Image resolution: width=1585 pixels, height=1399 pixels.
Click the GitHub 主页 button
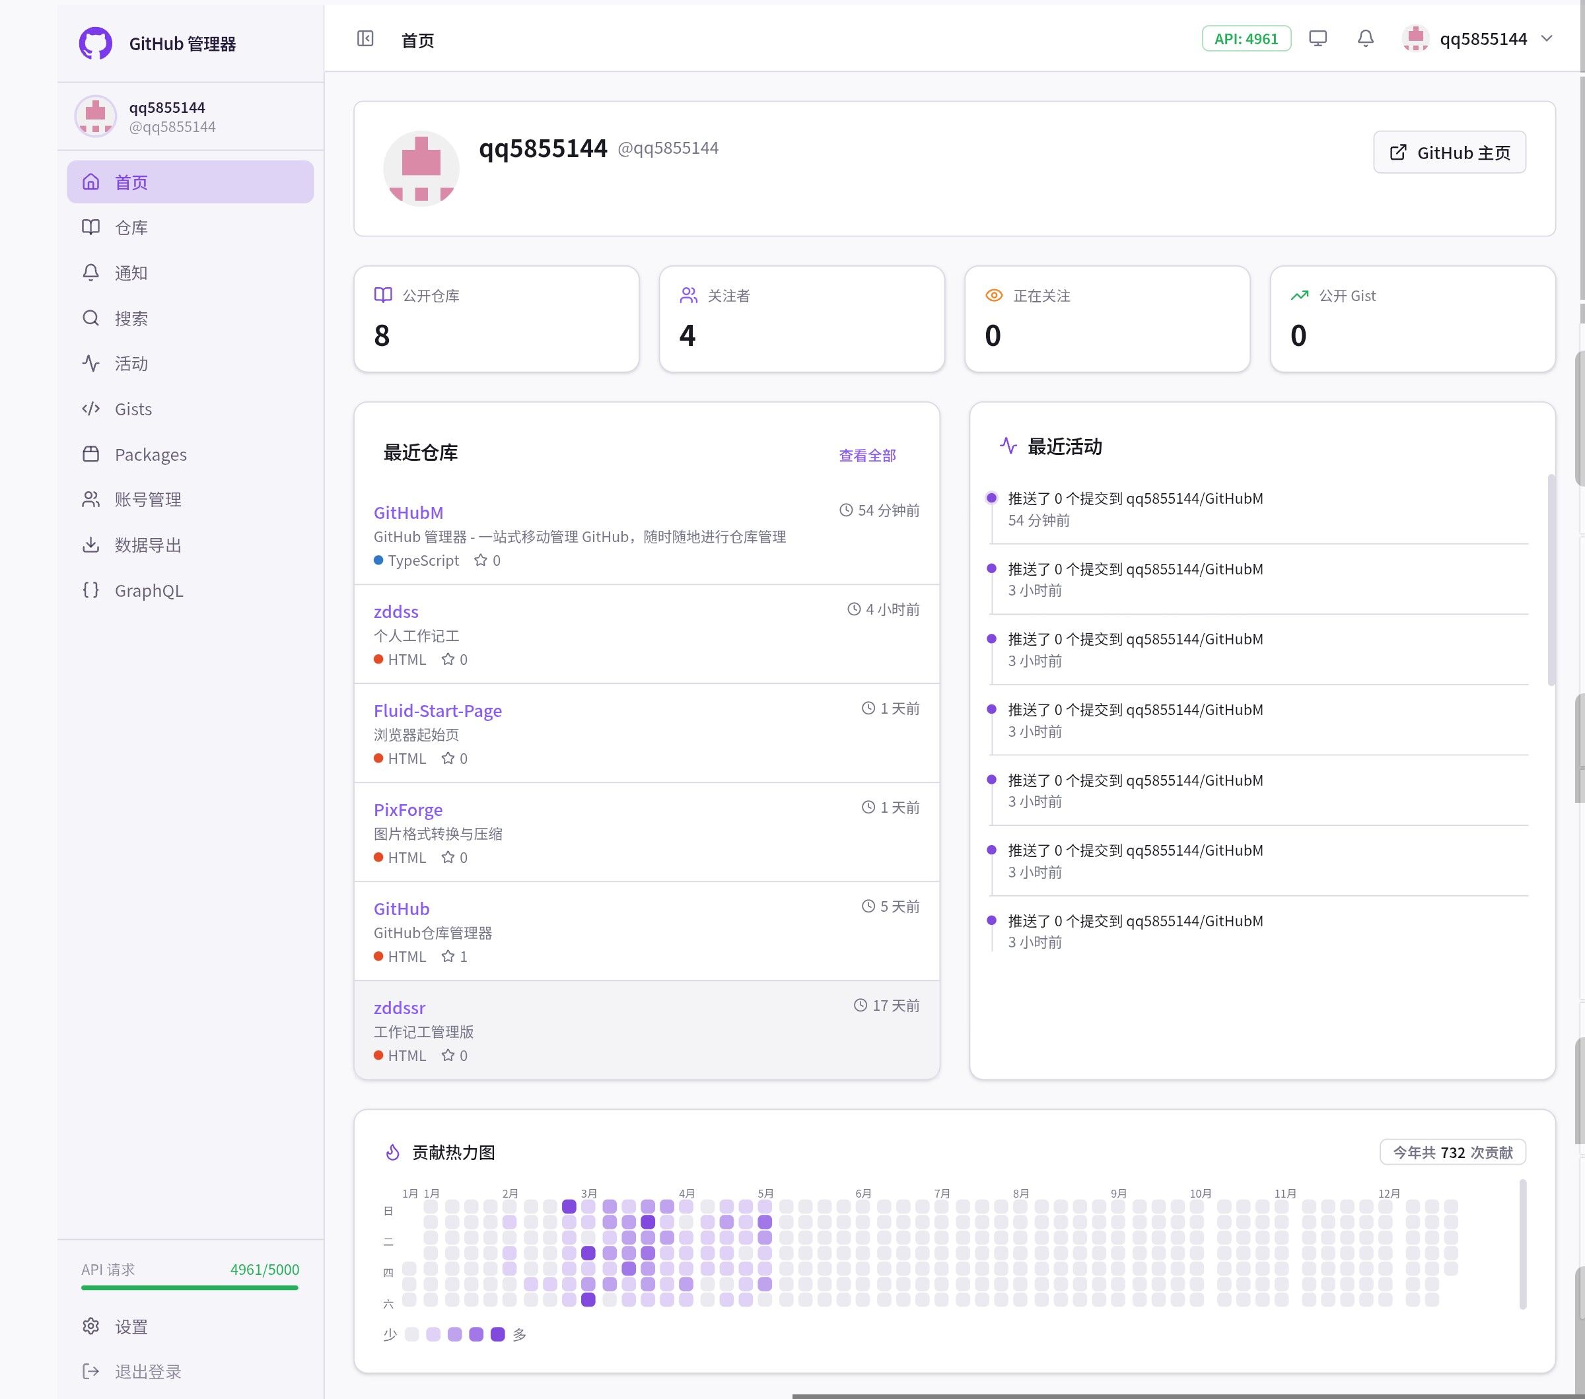pos(1450,153)
